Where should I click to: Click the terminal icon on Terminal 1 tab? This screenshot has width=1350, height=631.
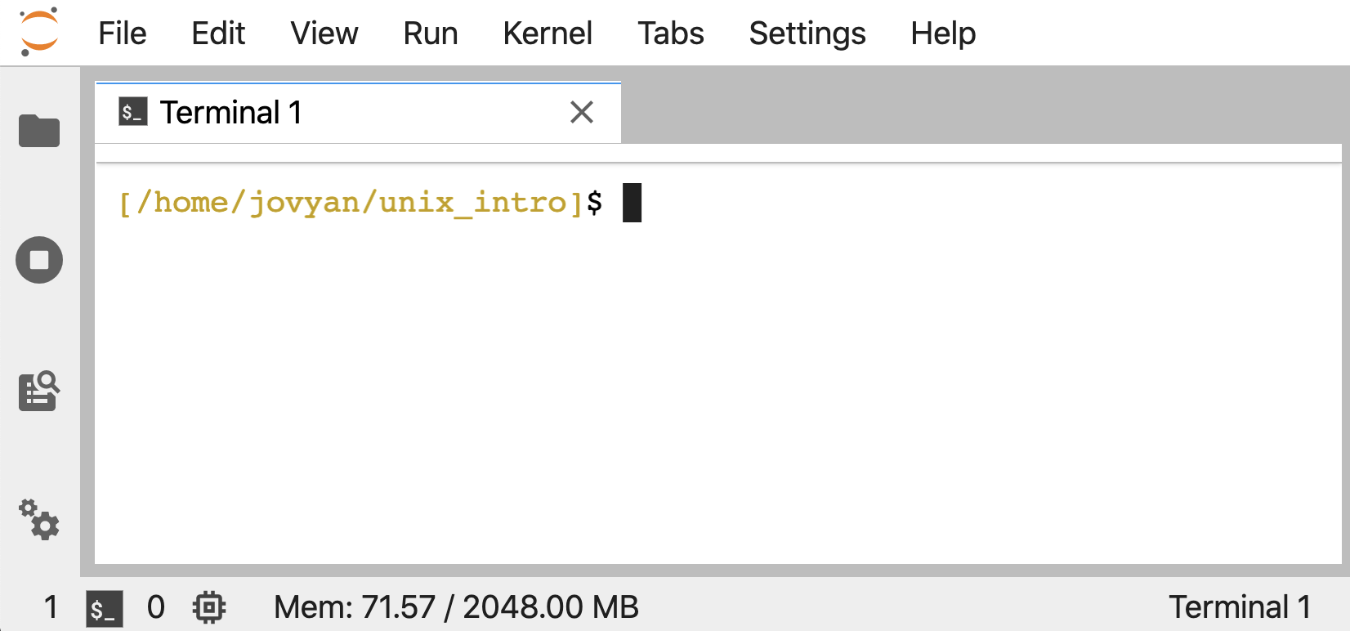(x=133, y=111)
